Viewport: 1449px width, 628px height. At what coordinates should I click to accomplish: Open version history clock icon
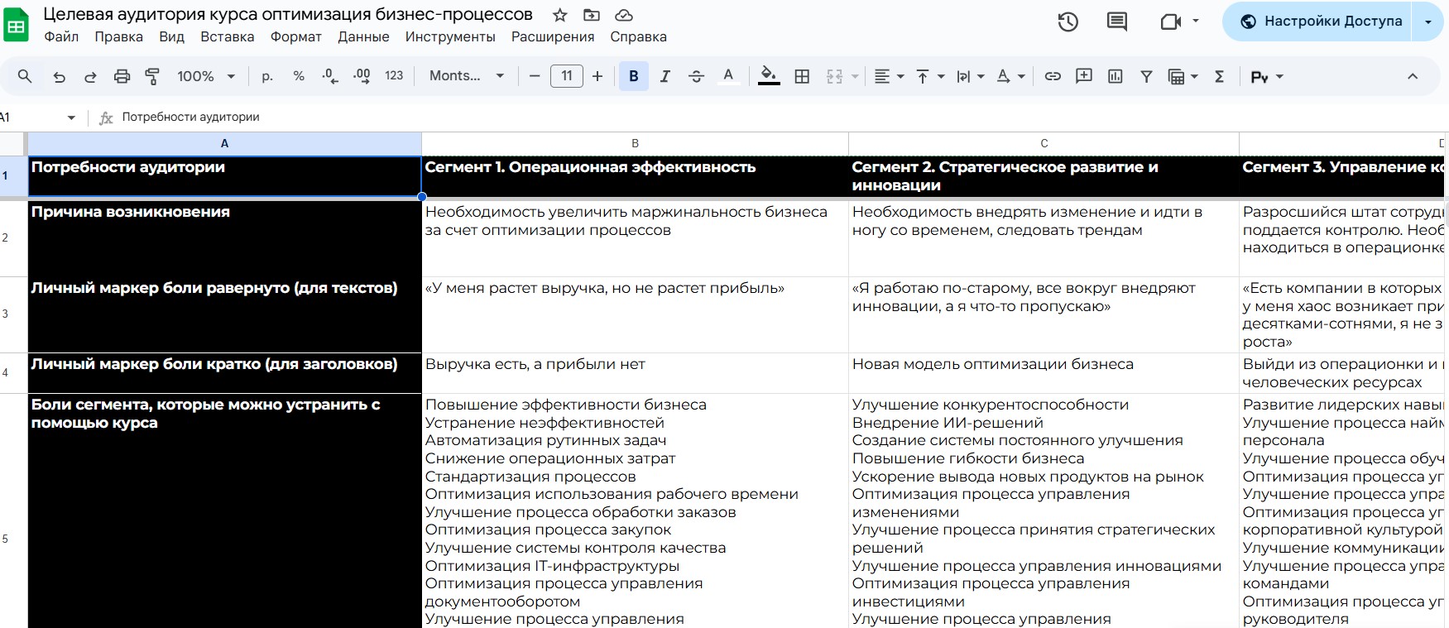coord(1068,22)
